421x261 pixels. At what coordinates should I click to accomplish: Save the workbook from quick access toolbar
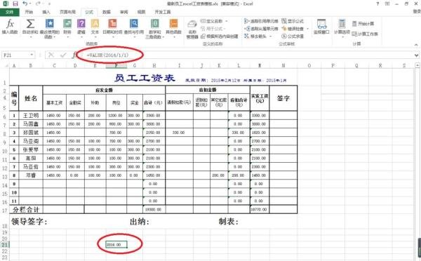click(x=15, y=4)
